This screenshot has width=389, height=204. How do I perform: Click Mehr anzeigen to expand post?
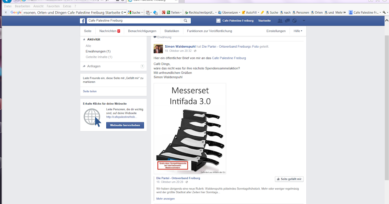pyautogui.click(x=165, y=198)
